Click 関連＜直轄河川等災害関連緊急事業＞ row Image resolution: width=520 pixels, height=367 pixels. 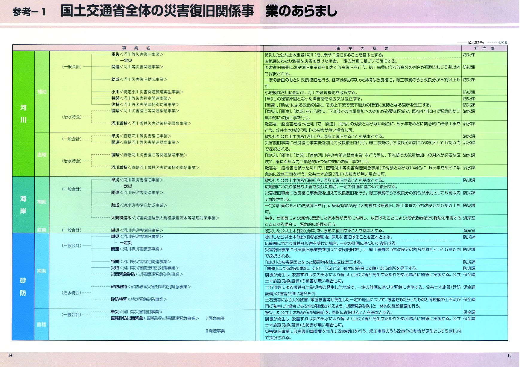pyautogui.click(x=145, y=142)
